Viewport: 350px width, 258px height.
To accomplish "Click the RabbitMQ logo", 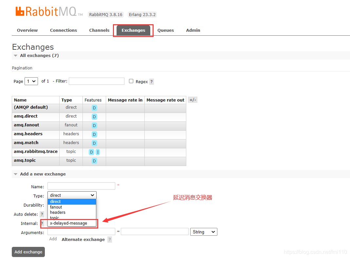I will click(49, 11).
